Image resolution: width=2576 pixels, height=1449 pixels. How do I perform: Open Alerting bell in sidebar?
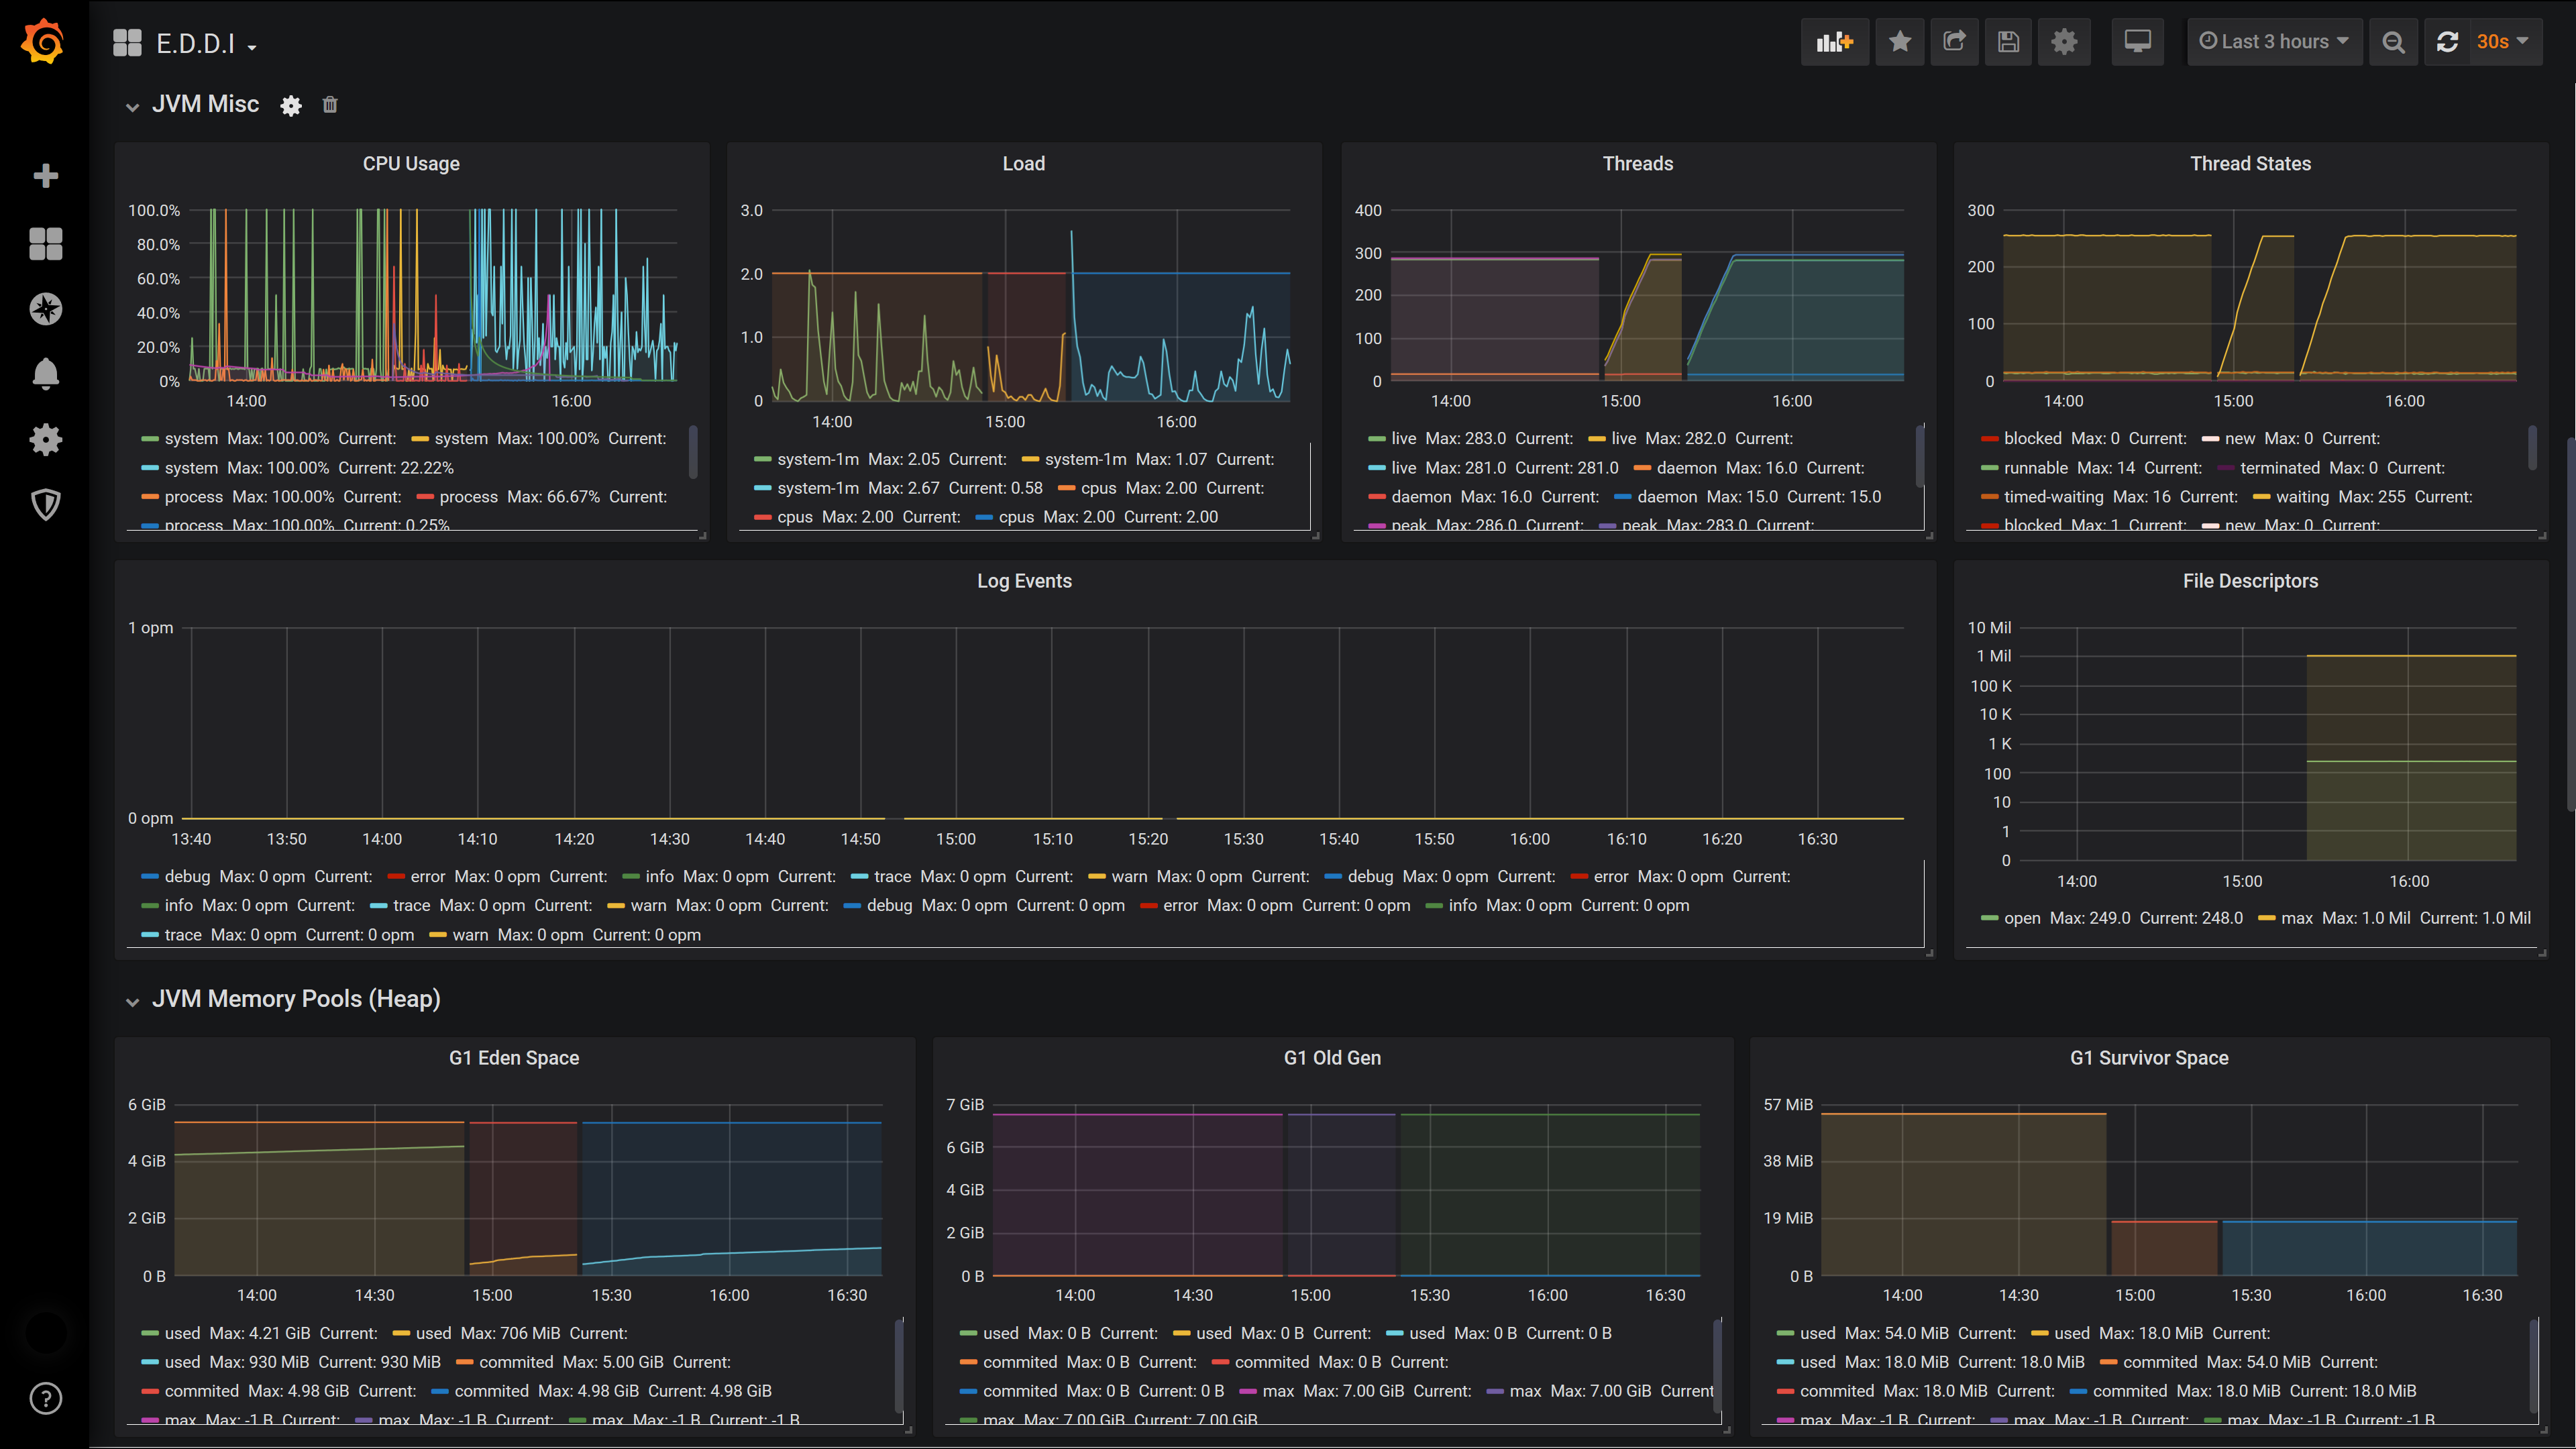[45, 374]
